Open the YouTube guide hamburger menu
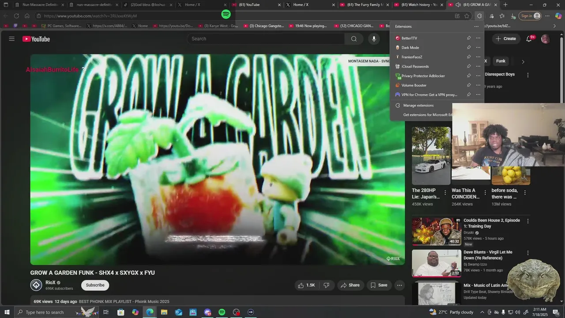The height and width of the screenshot is (318, 565). click(12, 39)
